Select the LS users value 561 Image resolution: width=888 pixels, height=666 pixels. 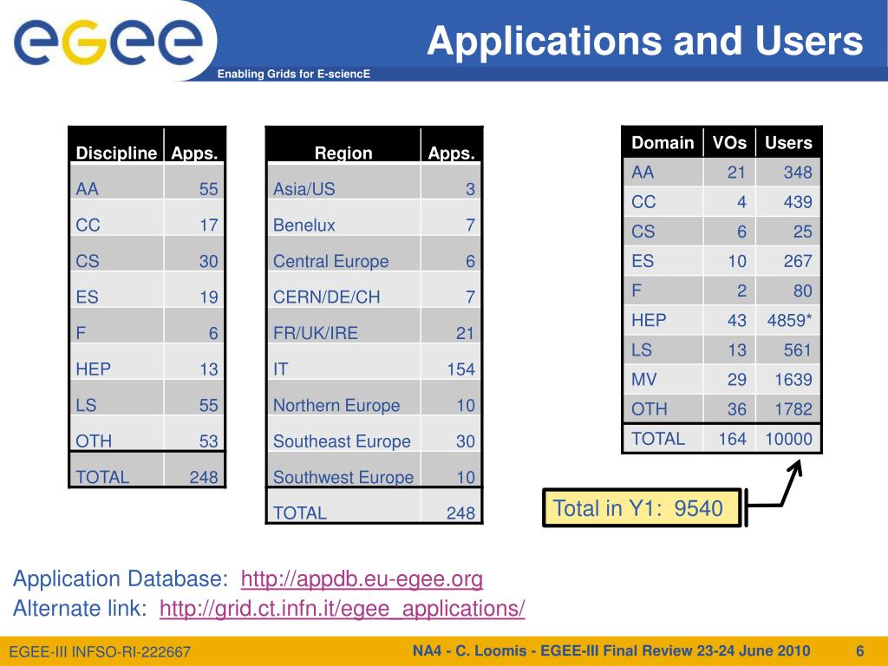pyautogui.click(x=798, y=350)
